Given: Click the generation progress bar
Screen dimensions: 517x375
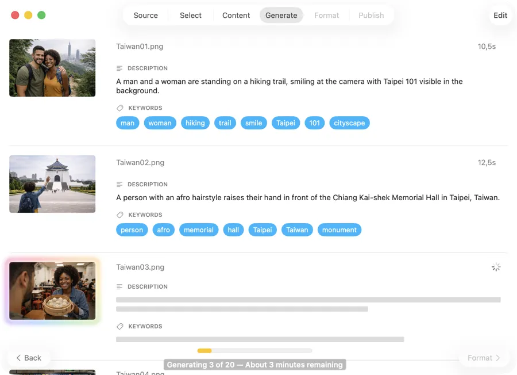Looking at the screenshot, I should coord(254,350).
